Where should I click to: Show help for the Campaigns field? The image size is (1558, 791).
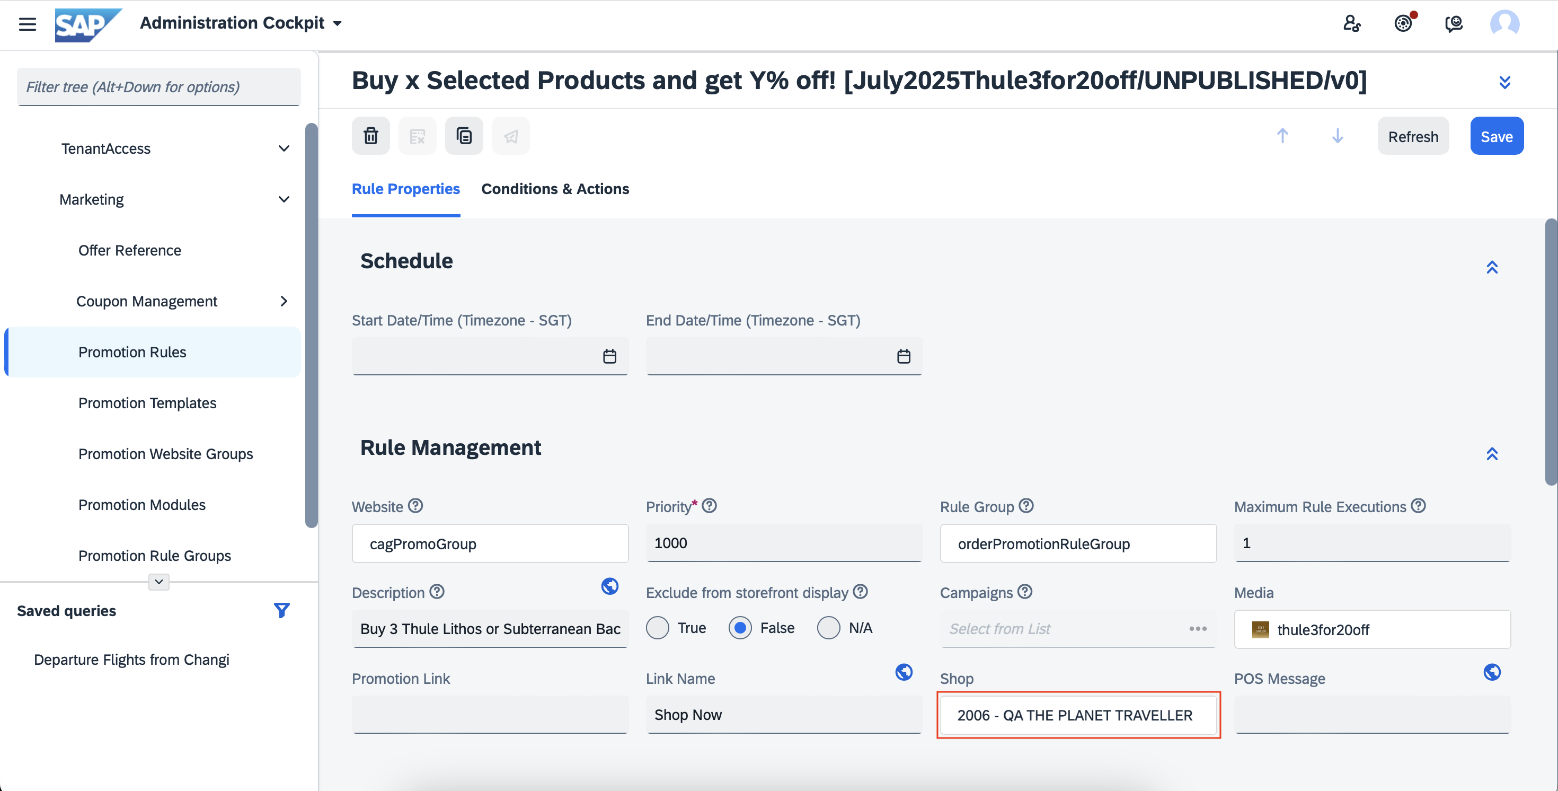1024,591
